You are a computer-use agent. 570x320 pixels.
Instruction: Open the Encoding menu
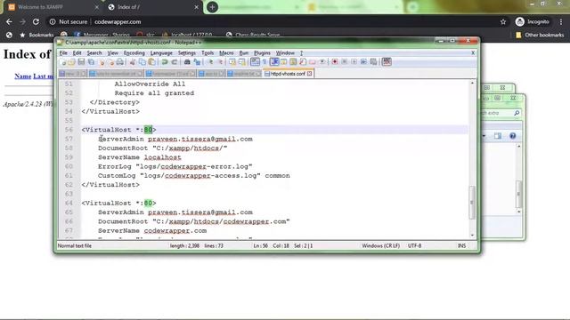coord(134,53)
